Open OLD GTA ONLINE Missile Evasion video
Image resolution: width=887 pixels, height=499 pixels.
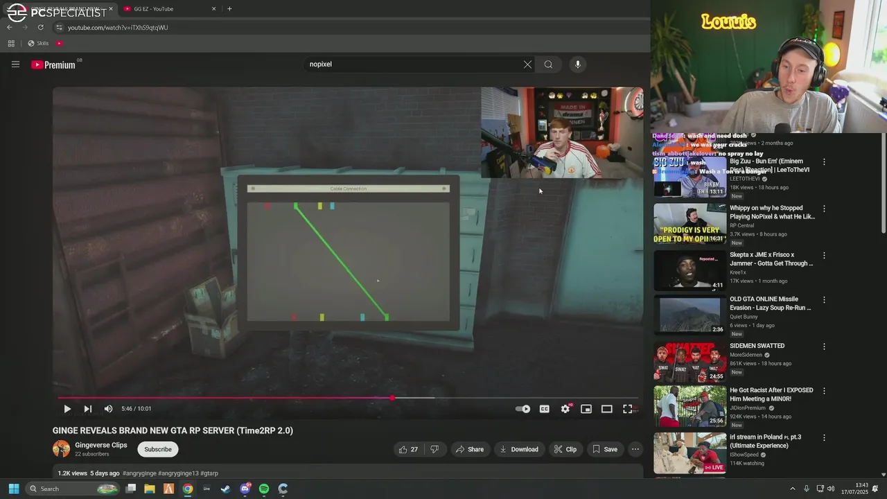(x=770, y=304)
